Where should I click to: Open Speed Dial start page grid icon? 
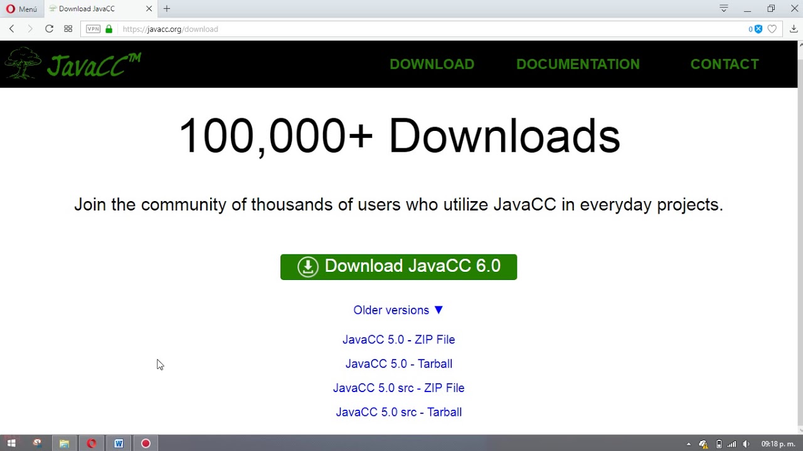pos(68,29)
